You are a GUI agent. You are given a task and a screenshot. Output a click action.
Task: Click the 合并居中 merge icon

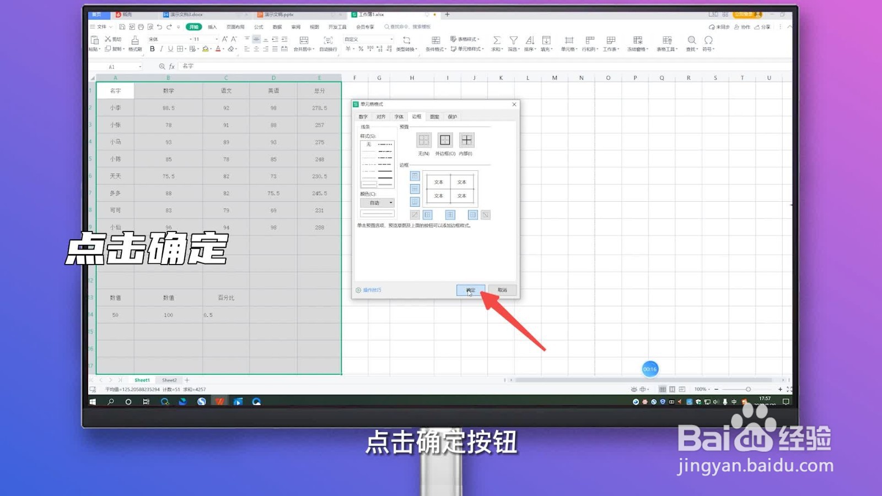[x=304, y=44]
